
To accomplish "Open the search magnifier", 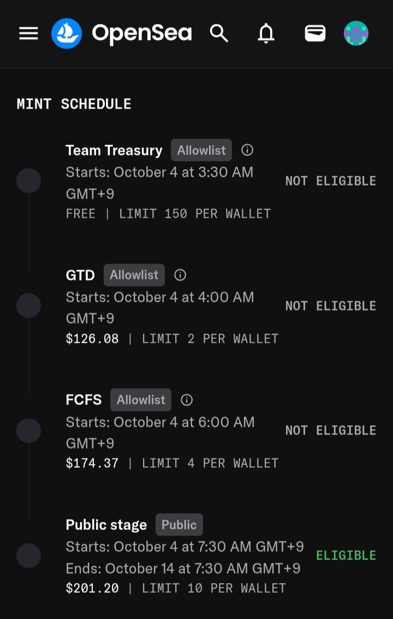I will tap(219, 33).
